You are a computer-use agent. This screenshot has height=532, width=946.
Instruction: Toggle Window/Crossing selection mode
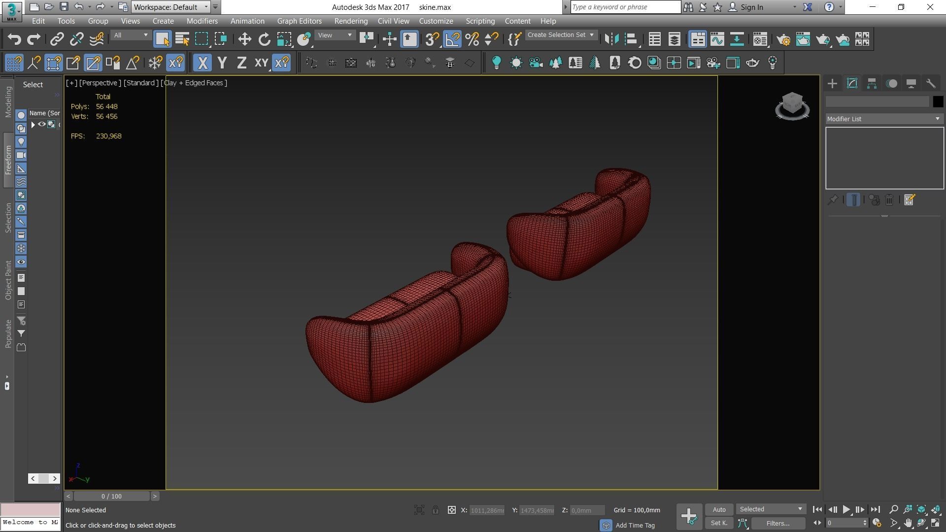click(x=221, y=39)
